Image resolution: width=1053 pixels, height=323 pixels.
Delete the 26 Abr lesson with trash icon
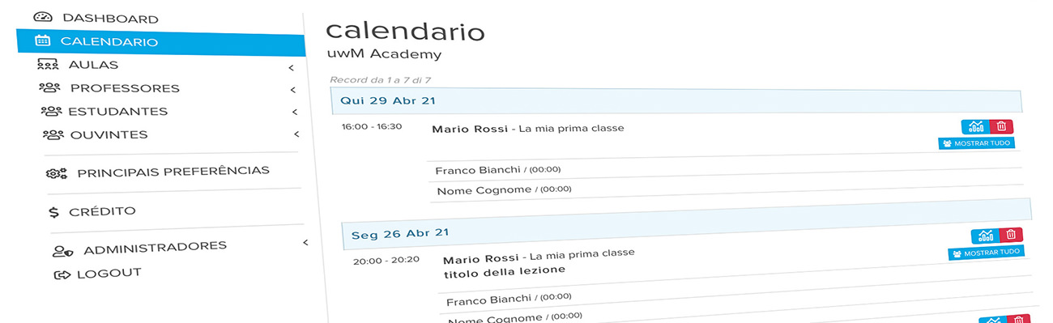[1012, 235]
